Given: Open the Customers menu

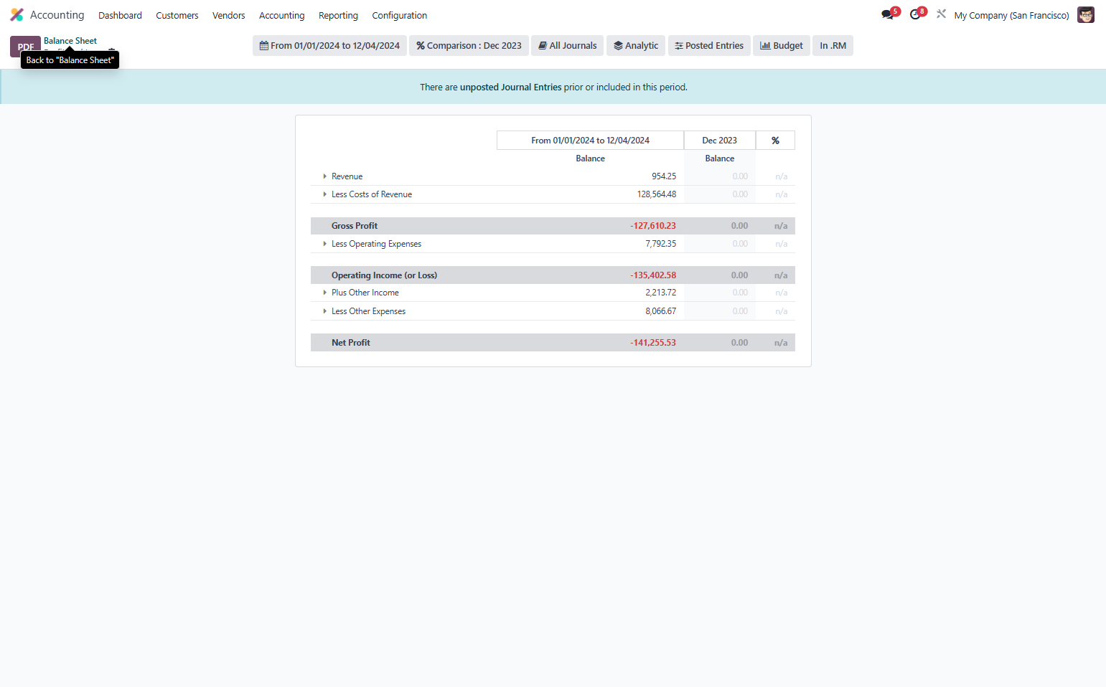Looking at the screenshot, I should [177, 15].
